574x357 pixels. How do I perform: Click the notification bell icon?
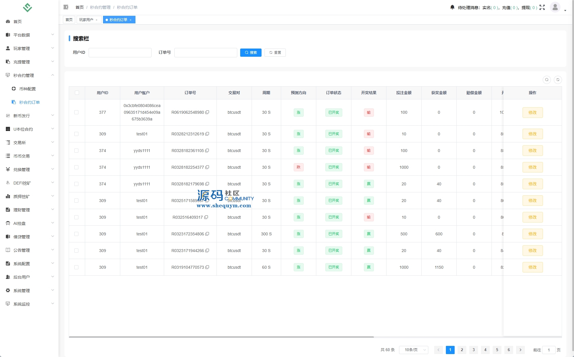pyautogui.click(x=452, y=7)
